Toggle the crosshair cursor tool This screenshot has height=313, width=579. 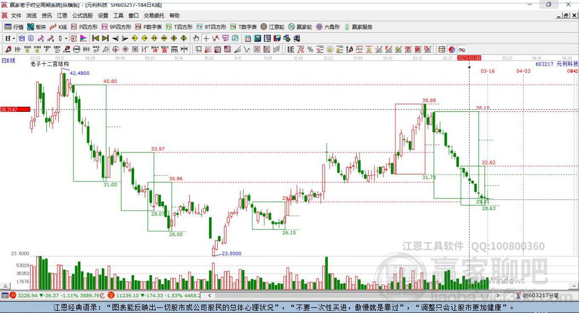click(x=206, y=38)
